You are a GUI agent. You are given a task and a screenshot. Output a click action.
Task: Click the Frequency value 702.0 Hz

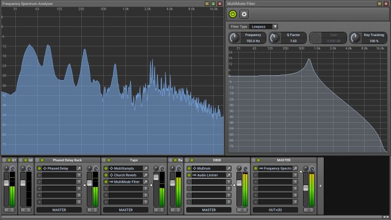click(253, 41)
